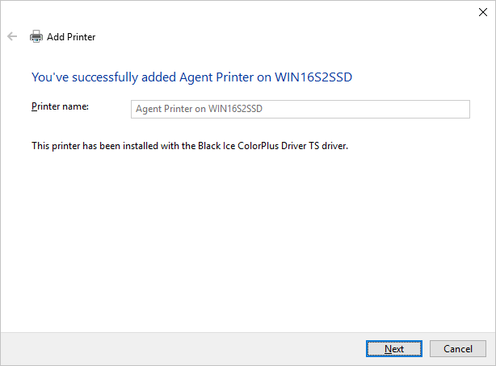The height and width of the screenshot is (366, 496).
Task: Click the printer icon beside Add Printer
Action: coord(36,36)
